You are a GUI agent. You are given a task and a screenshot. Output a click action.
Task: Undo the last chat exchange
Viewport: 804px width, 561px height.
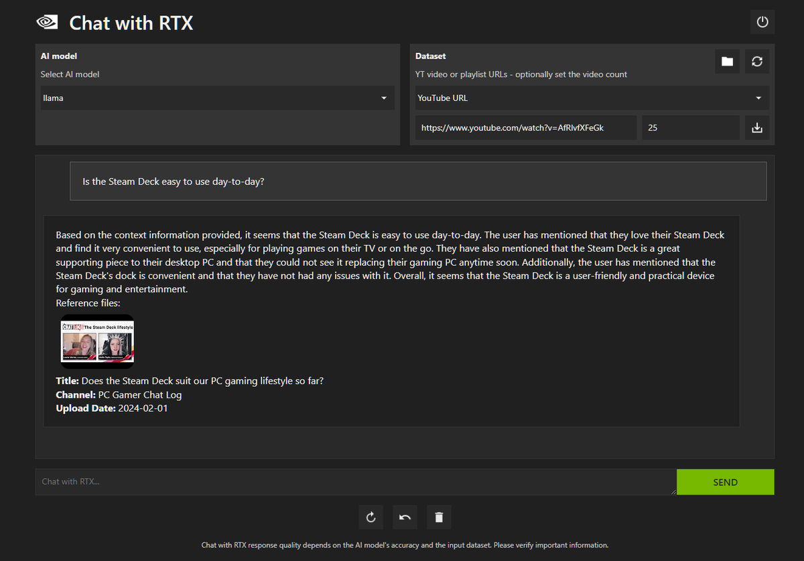pos(405,517)
